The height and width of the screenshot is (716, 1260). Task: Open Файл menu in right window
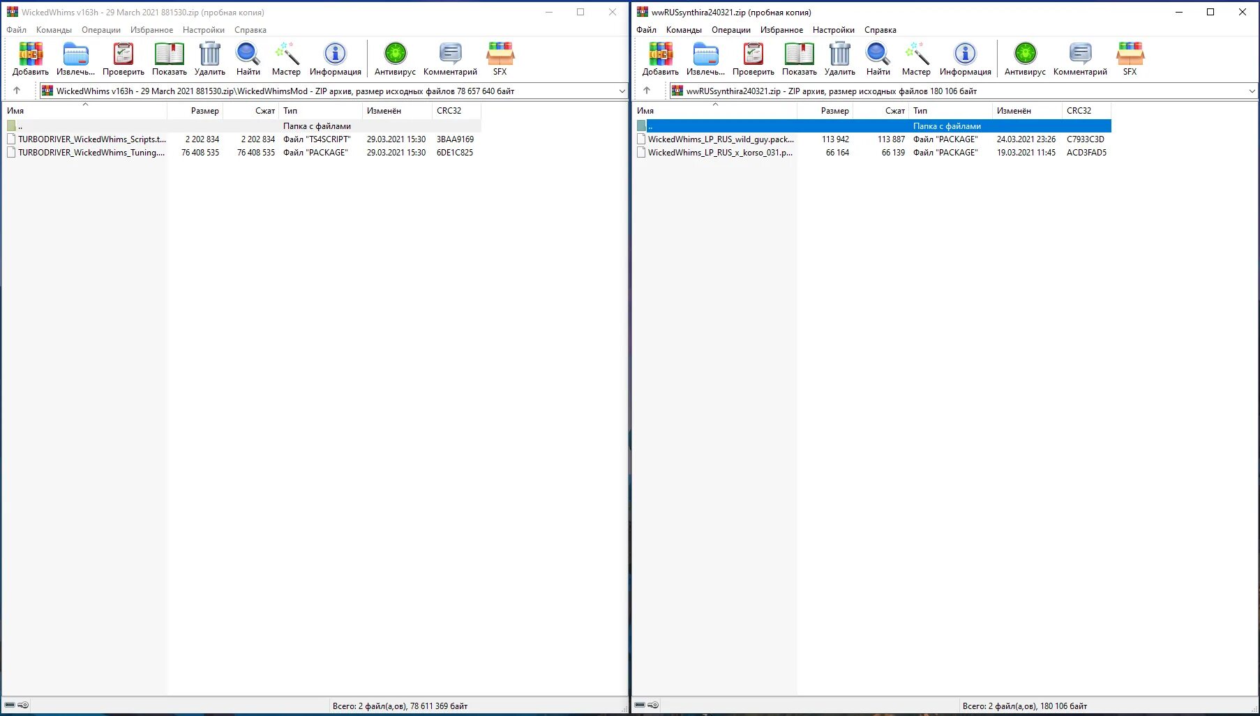click(647, 30)
